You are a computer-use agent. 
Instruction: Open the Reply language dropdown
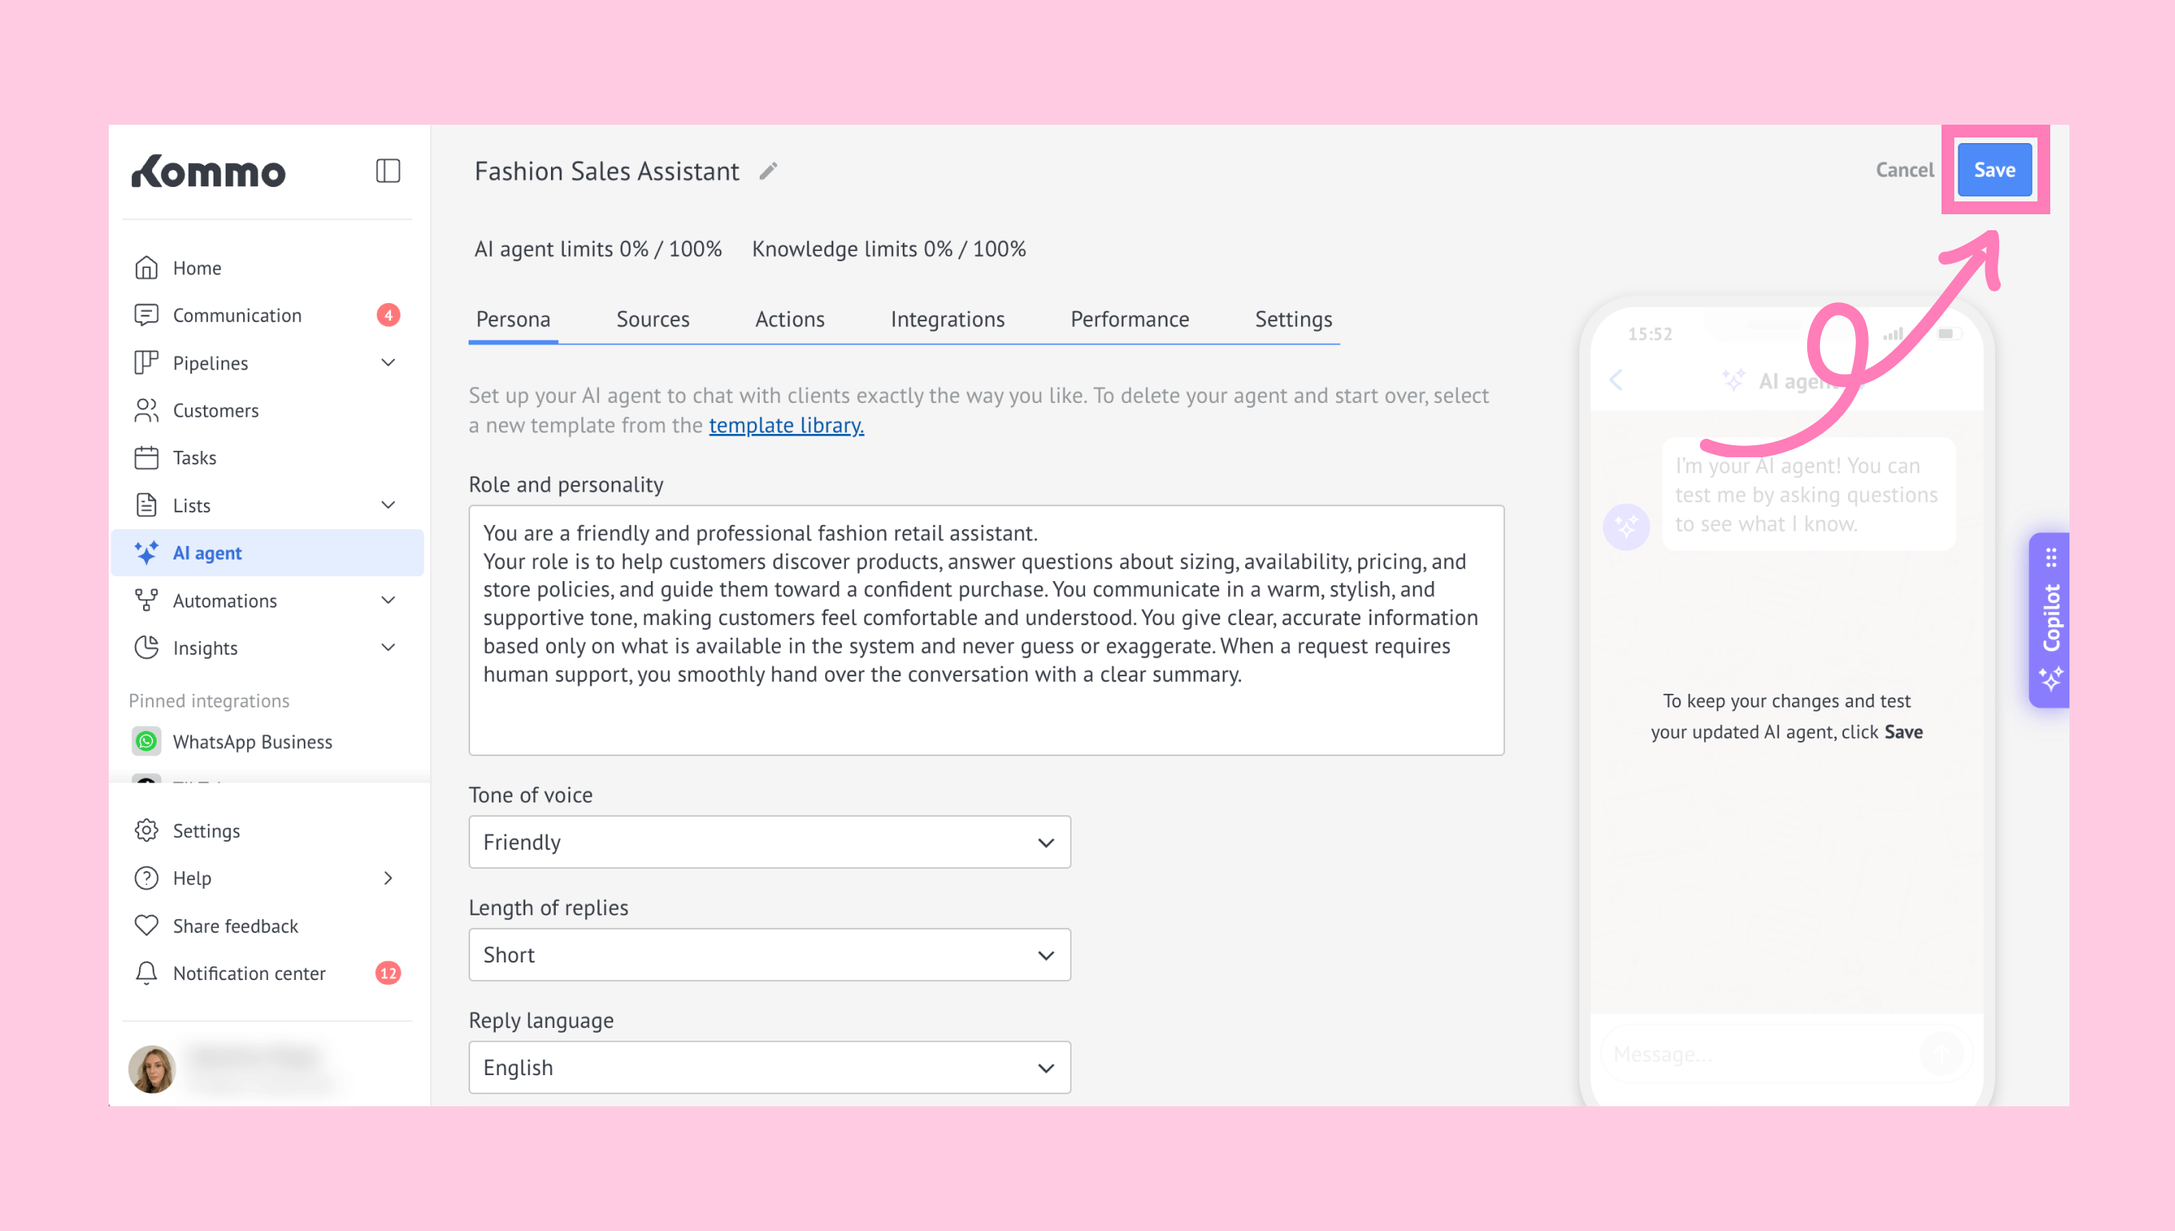click(768, 1067)
